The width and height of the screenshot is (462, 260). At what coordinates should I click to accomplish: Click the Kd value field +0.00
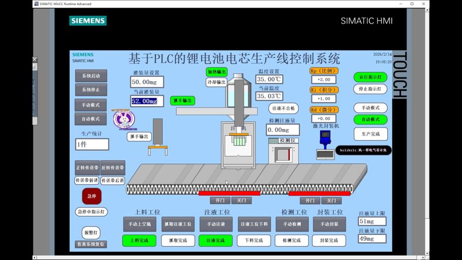324,119
